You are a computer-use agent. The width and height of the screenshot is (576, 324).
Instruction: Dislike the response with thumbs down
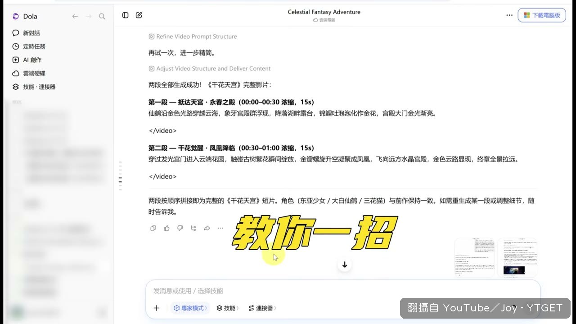click(x=180, y=228)
